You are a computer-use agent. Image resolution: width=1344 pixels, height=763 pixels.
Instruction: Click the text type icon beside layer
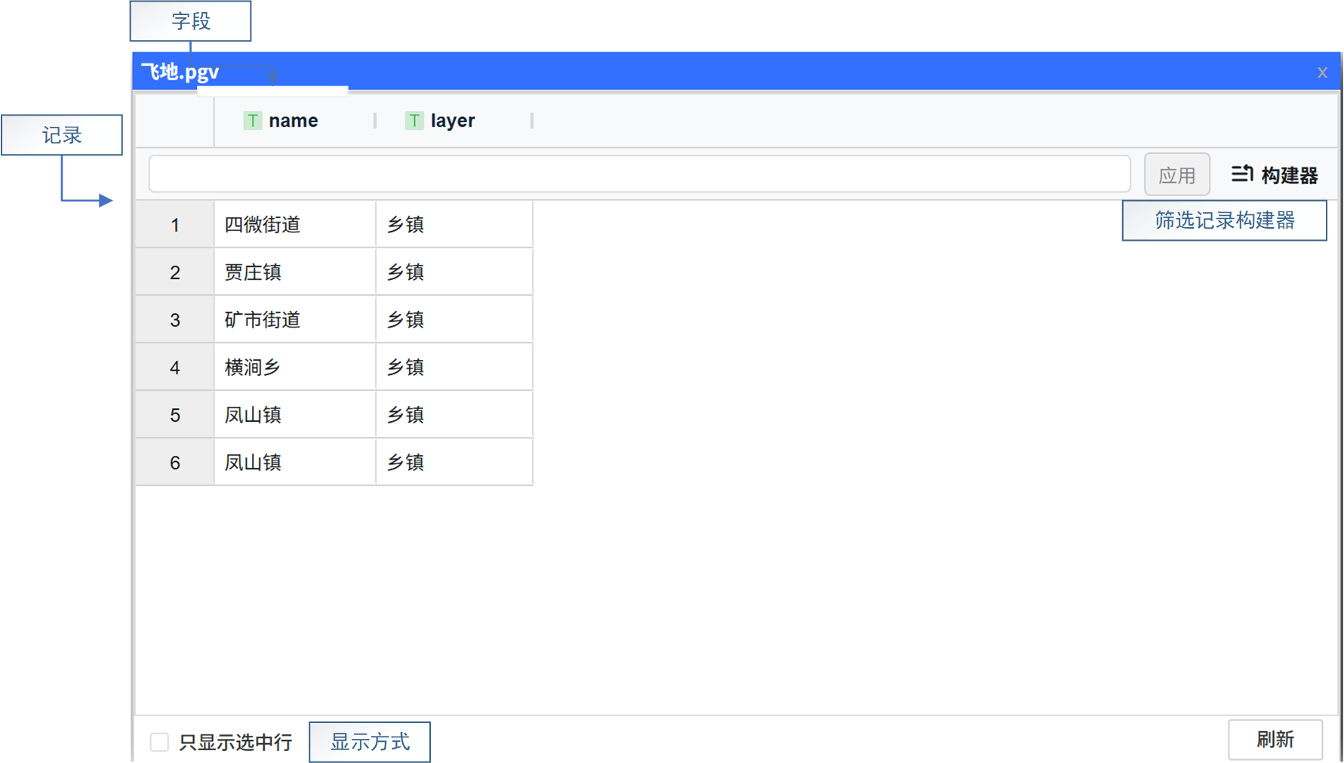(414, 121)
